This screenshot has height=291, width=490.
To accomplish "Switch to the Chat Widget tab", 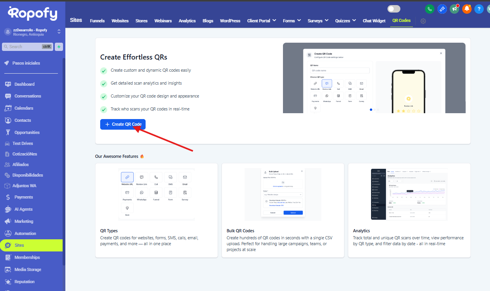I will [x=374, y=21].
